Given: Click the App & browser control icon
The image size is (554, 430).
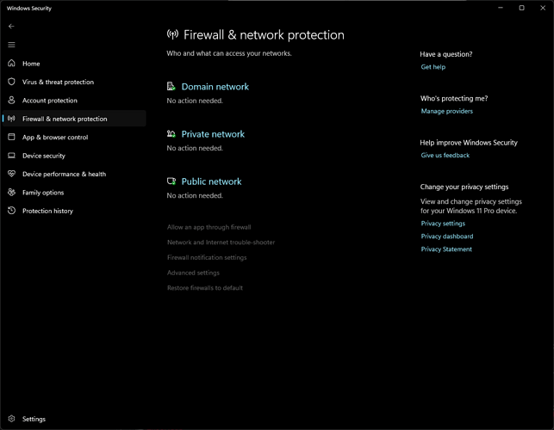Looking at the screenshot, I should point(11,138).
